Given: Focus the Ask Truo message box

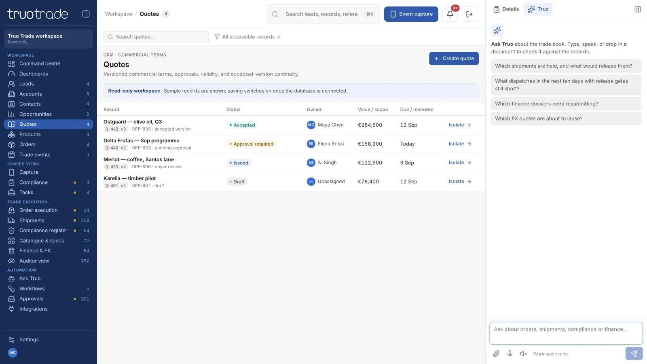Looking at the screenshot, I should [x=566, y=333].
